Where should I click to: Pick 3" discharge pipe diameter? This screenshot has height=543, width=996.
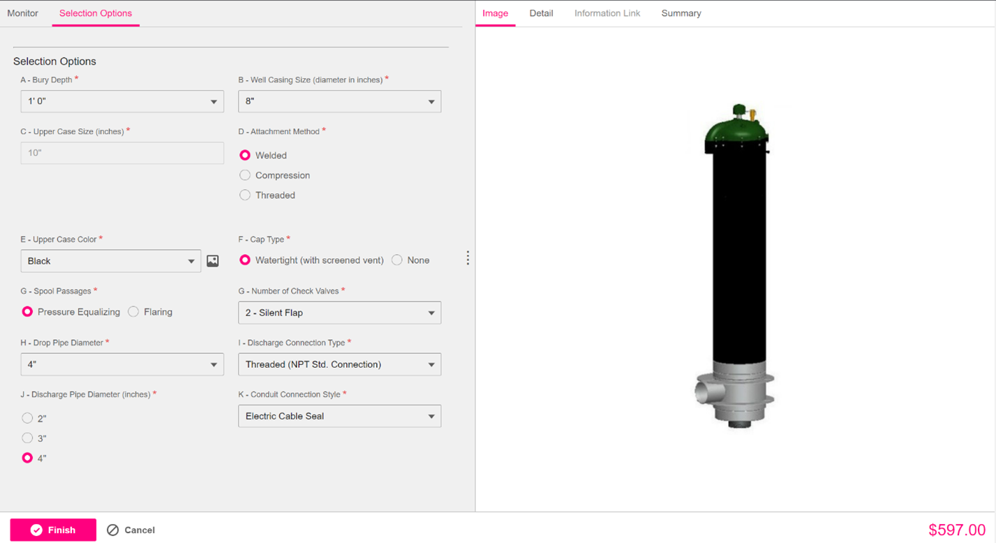coord(27,438)
